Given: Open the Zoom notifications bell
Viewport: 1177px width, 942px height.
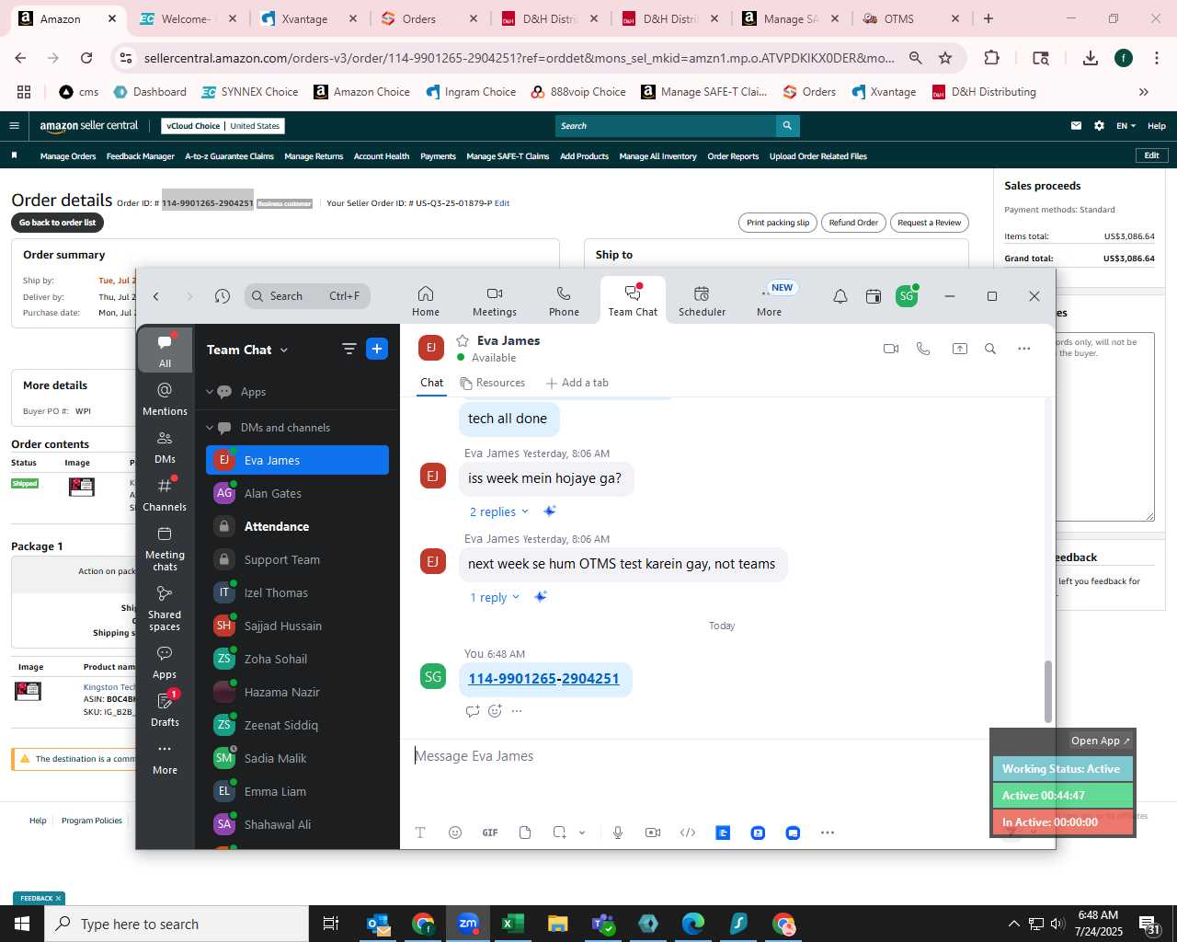Looking at the screenshot, I should [840, 296].
